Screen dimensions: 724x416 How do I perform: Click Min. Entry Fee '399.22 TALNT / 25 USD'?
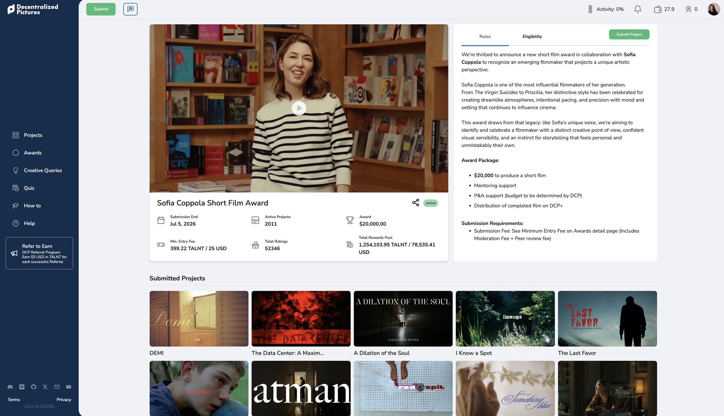point(198,249)
